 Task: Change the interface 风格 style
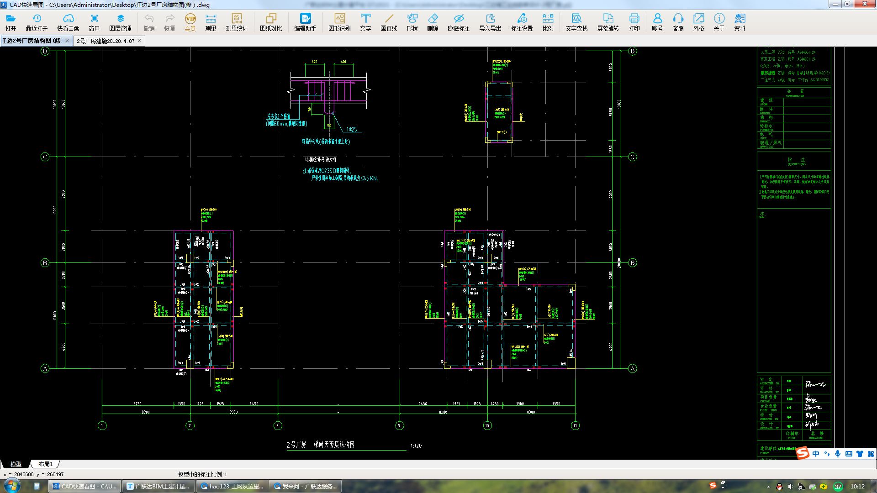[699, 22]
